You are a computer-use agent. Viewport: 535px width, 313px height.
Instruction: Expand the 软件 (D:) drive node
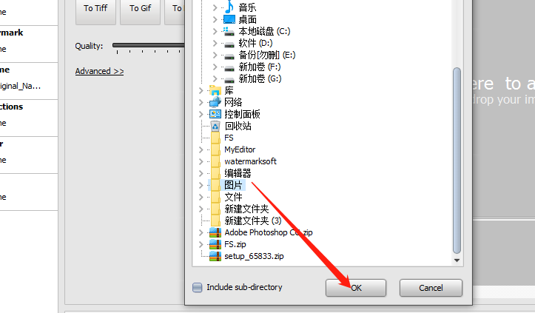click(x=215, y=44)
